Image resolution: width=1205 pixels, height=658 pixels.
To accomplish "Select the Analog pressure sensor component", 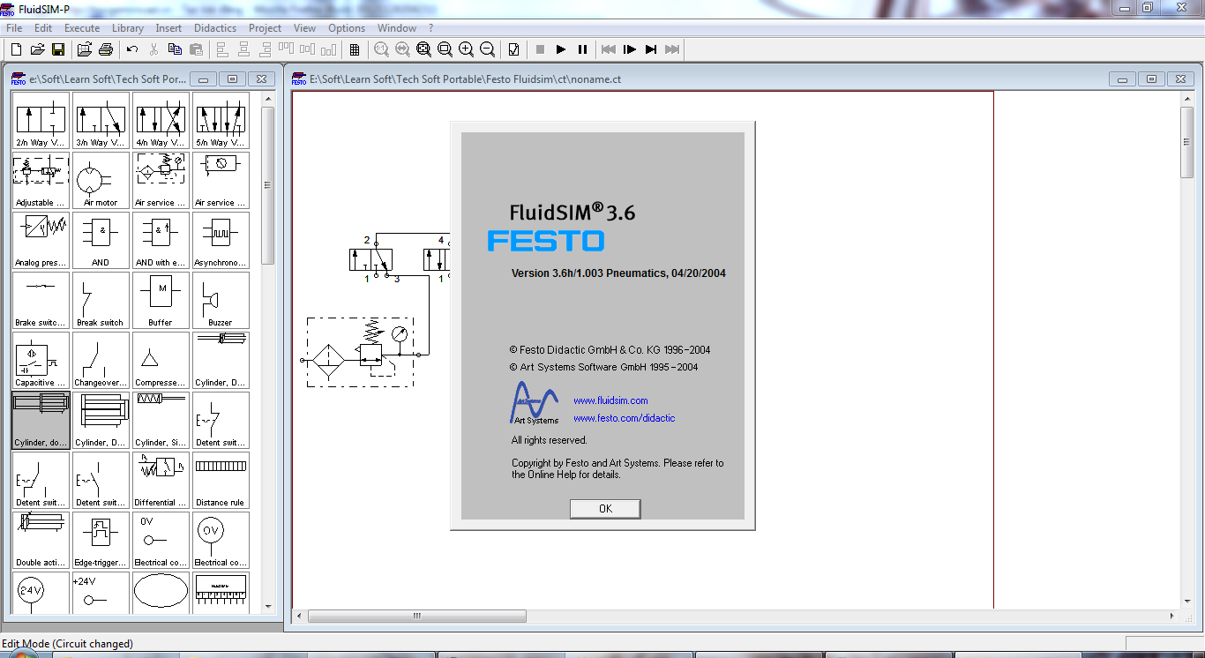I will [x=41, y=241].
